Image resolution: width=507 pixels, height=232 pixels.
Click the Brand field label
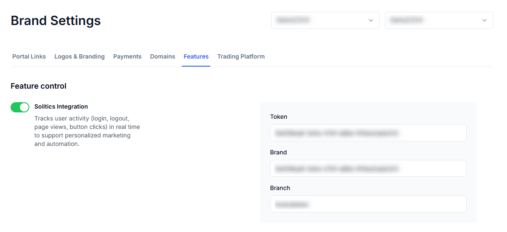tap(279, 152)
